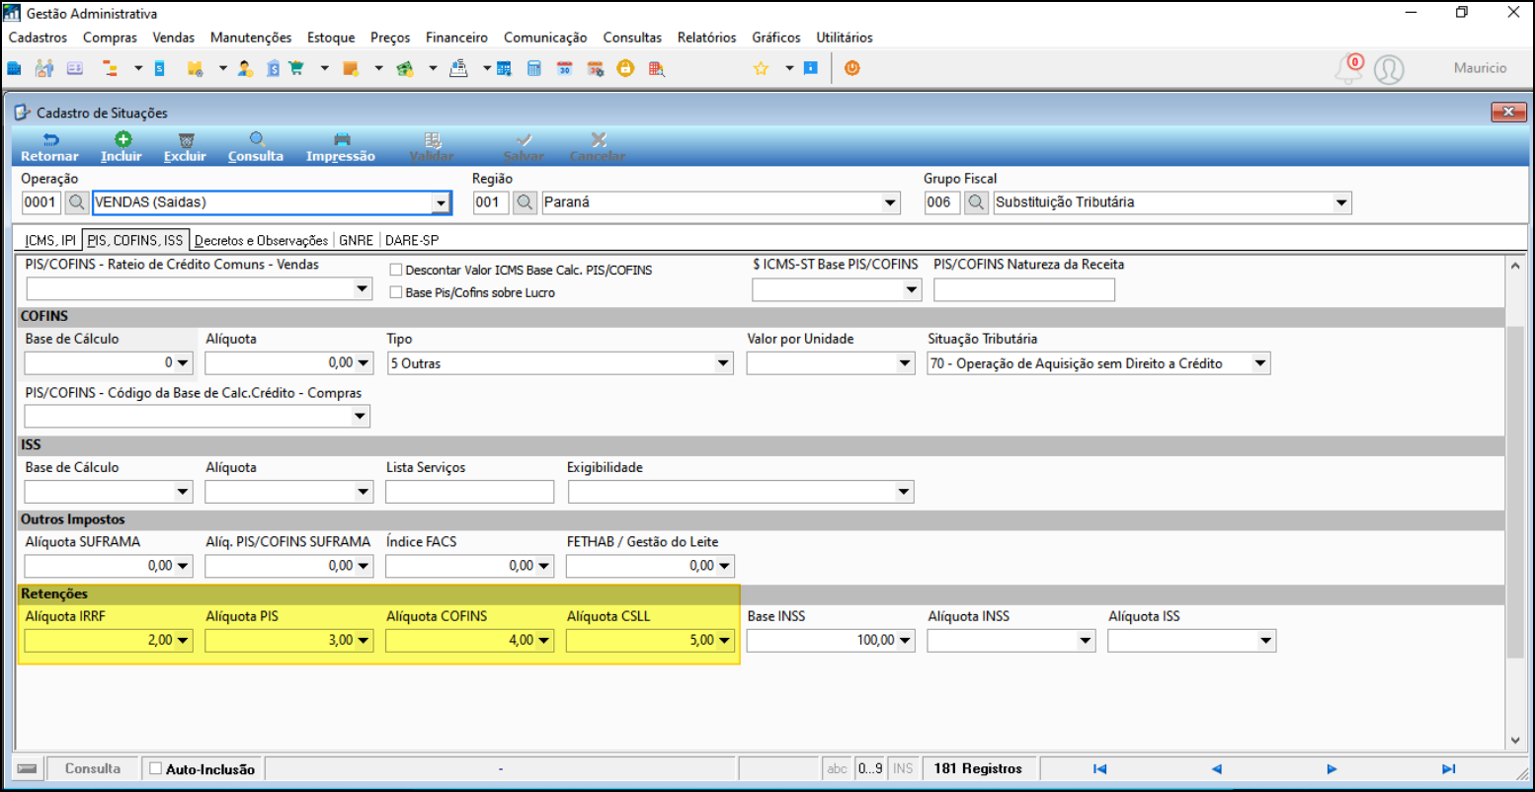The width and height of the screenshot is (1535, 792).
Task: Check Base Pis/Cofins sobre Lucro
Action: pos(396,292)
